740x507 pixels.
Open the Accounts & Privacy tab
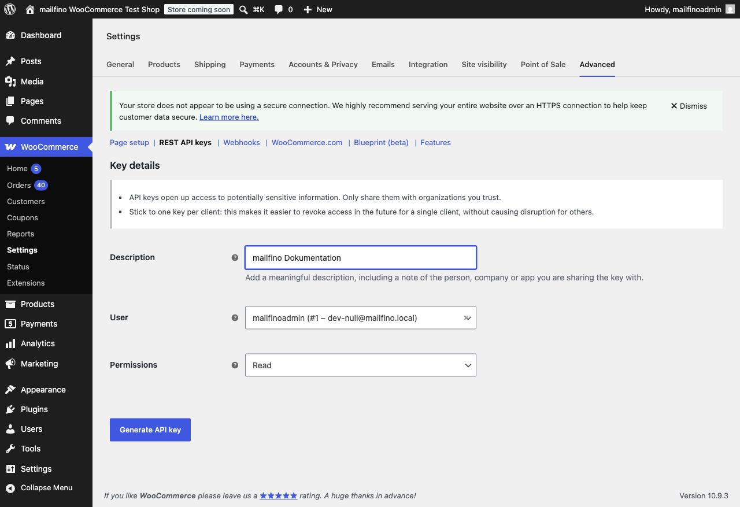323,64
